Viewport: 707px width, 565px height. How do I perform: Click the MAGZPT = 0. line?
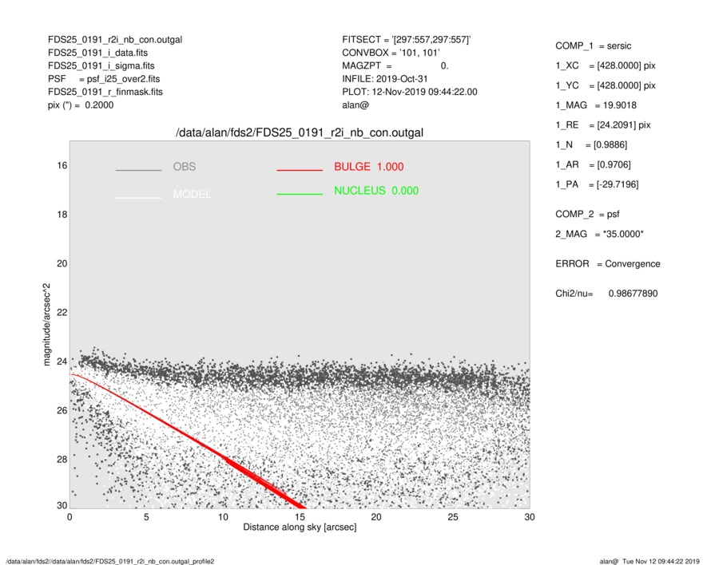click(395, 65)
